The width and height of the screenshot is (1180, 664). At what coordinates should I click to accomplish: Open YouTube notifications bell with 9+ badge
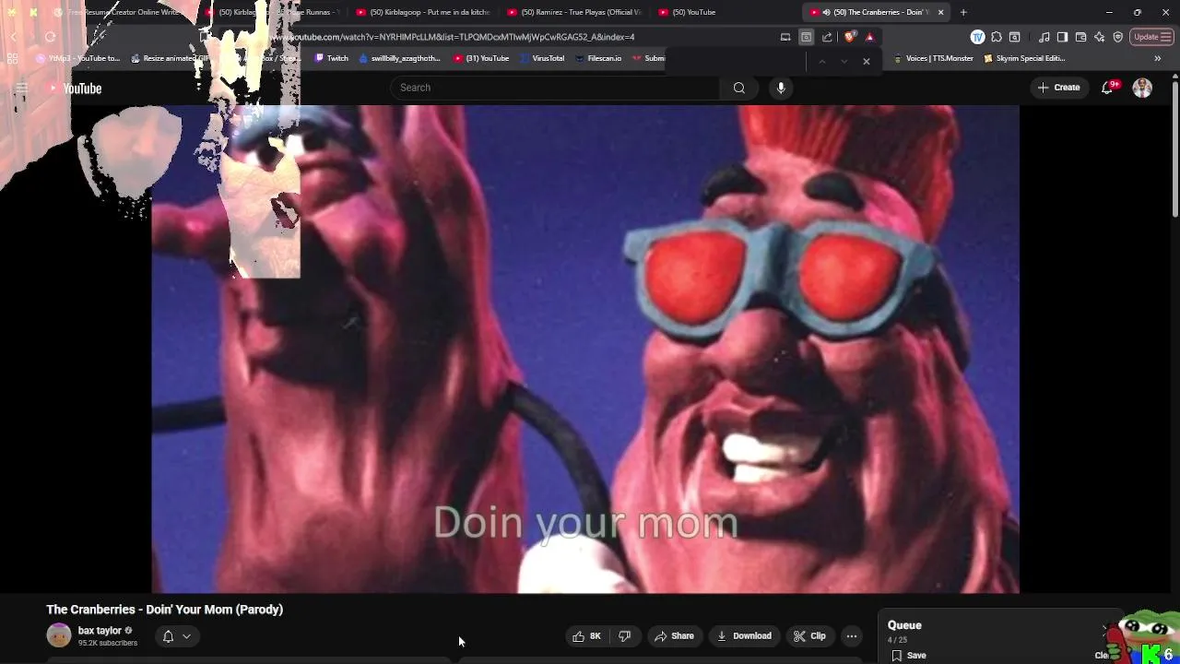click(1107, 88)
